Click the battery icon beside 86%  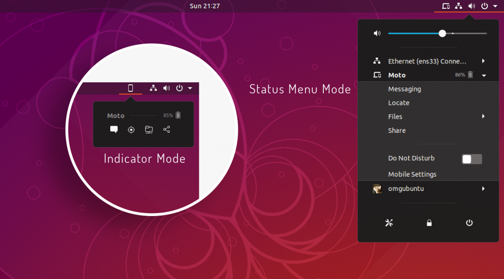pyautogui.click(x=470, y=75)
